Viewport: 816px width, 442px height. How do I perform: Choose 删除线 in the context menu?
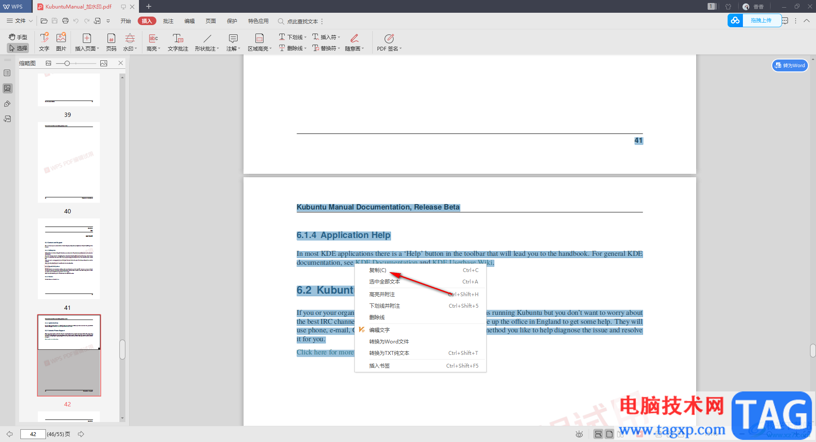421,317
